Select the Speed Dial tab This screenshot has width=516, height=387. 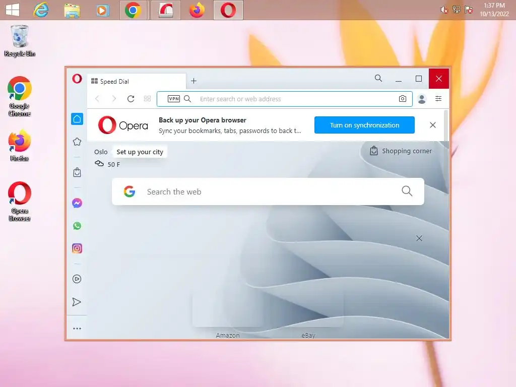pos(137,81)
